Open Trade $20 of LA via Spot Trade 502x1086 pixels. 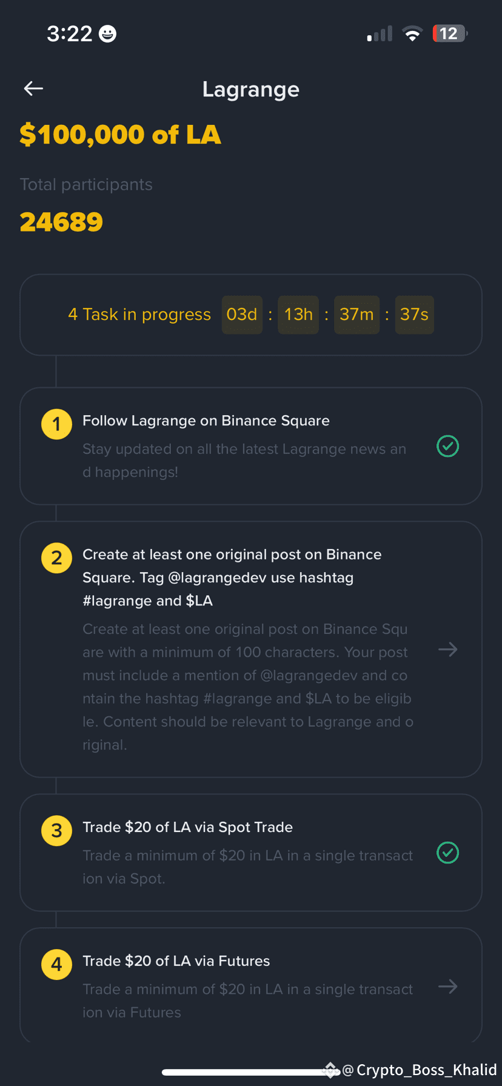251,853
